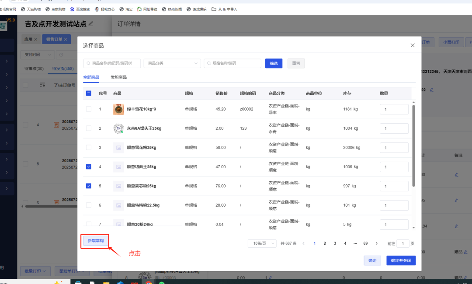Click the ellipsis more-pages icon in pagination
The image size is (472, 284).
355,243
